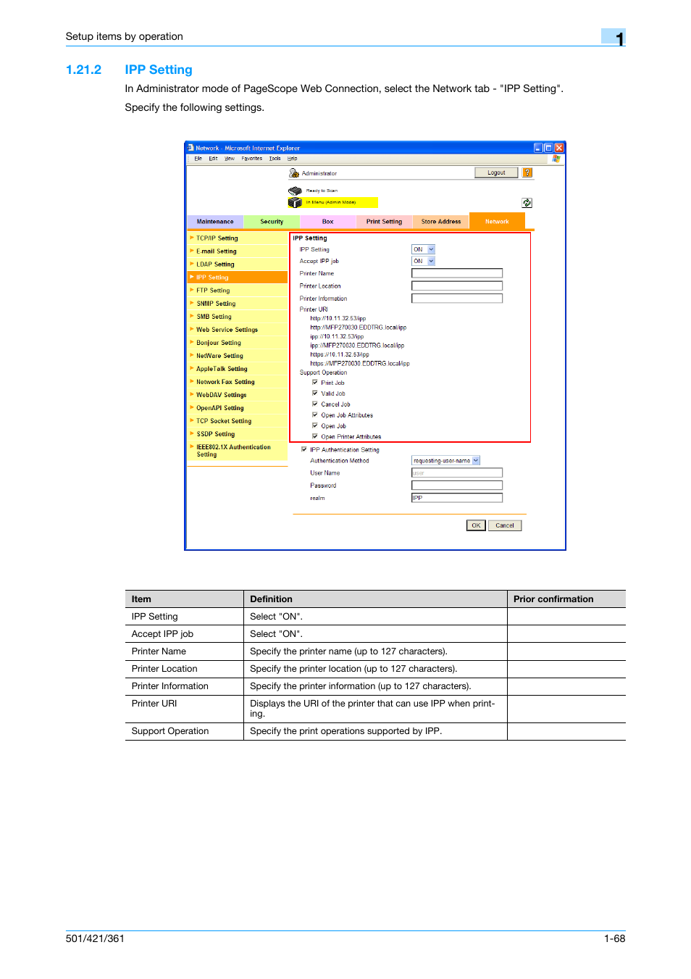Minimize the Internet Explorer window

point(538,148)
